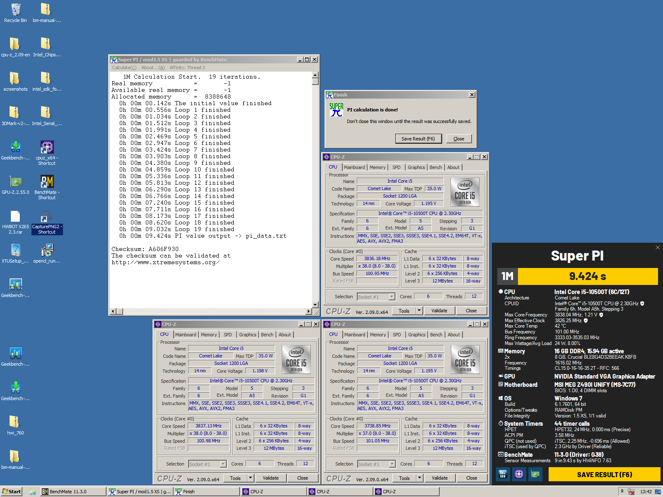Screen dimensions: 663x497
Task: Expand Tools dropdown arrow in CPU-Z at 3837.13 MHz
Action: coord(250,478)
